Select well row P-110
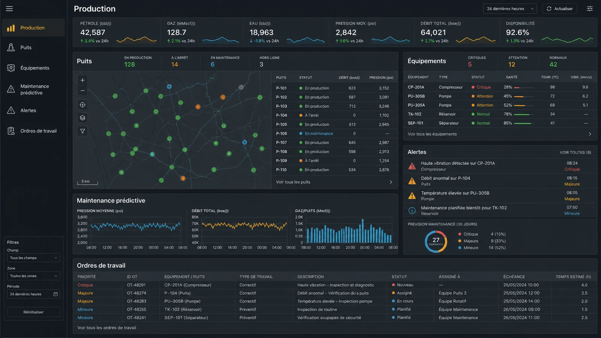 [x=334, y=170]
